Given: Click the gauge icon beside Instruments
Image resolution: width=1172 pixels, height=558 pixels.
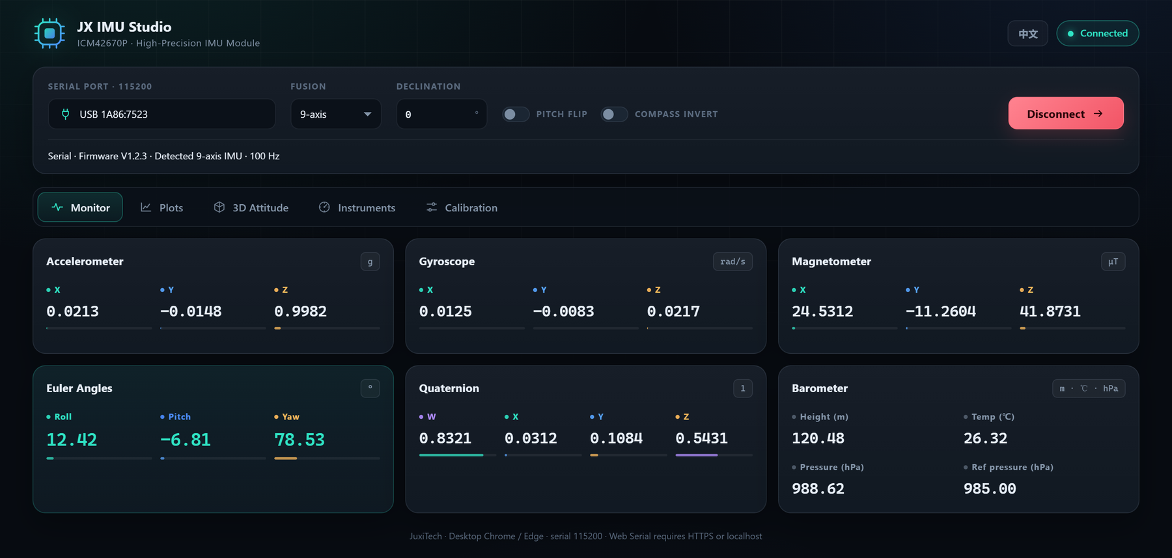Looking at the screenshot, I should pyautogui.click(x=324, y=207).
